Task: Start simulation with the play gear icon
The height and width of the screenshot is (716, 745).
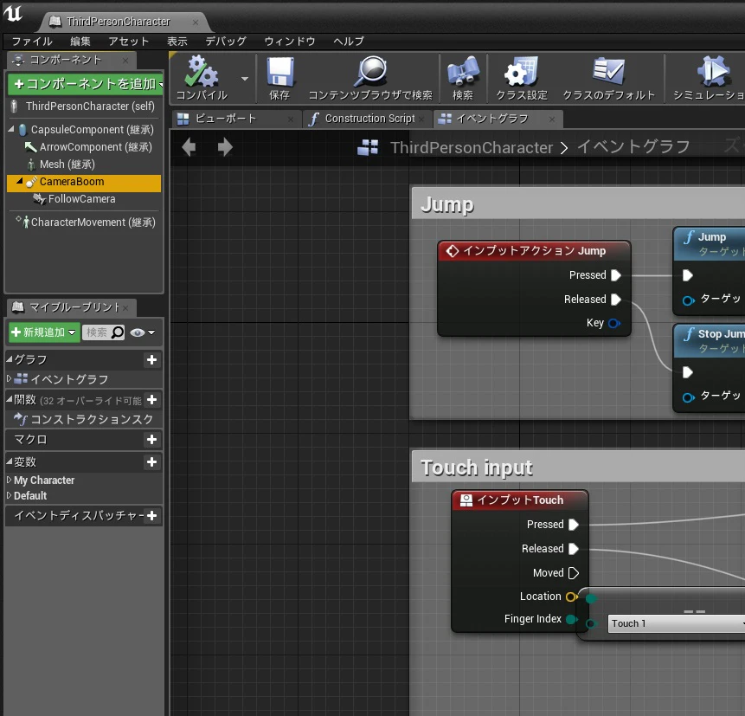Action: (x=713, y=71)
